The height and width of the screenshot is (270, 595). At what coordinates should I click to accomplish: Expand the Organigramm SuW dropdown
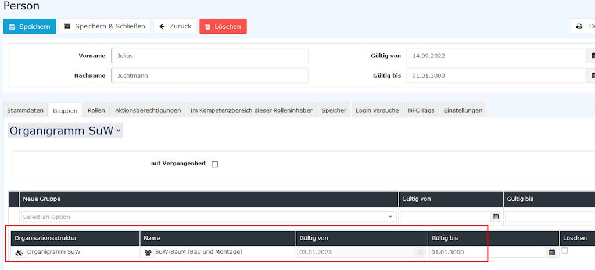[66, 131]
